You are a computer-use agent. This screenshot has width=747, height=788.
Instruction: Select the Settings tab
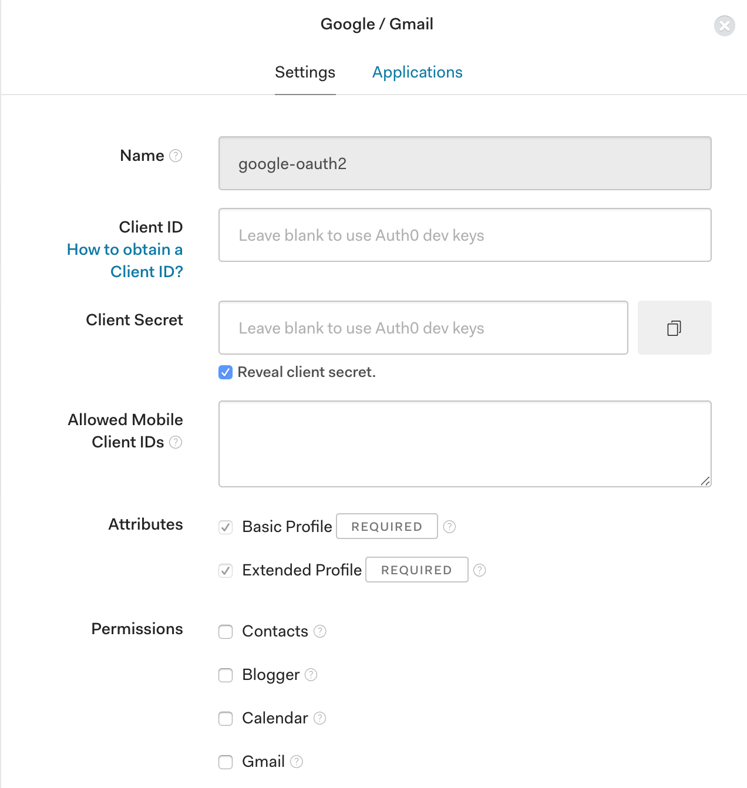point(305,72)
